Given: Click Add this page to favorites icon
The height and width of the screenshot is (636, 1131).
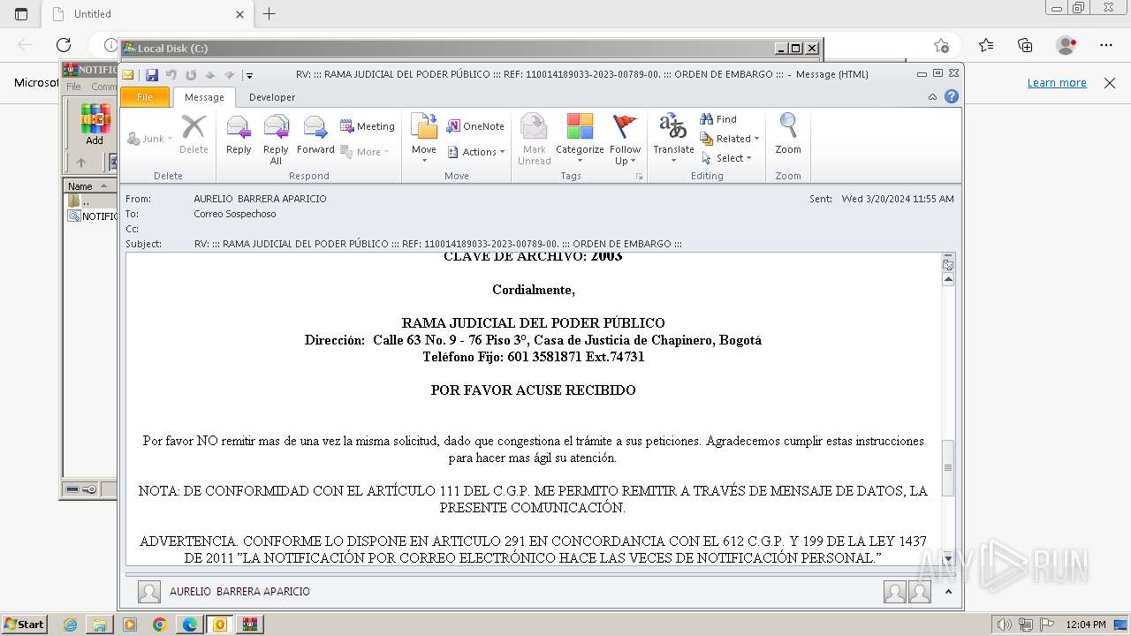Looking at the screenshot, I should [941, 45].
